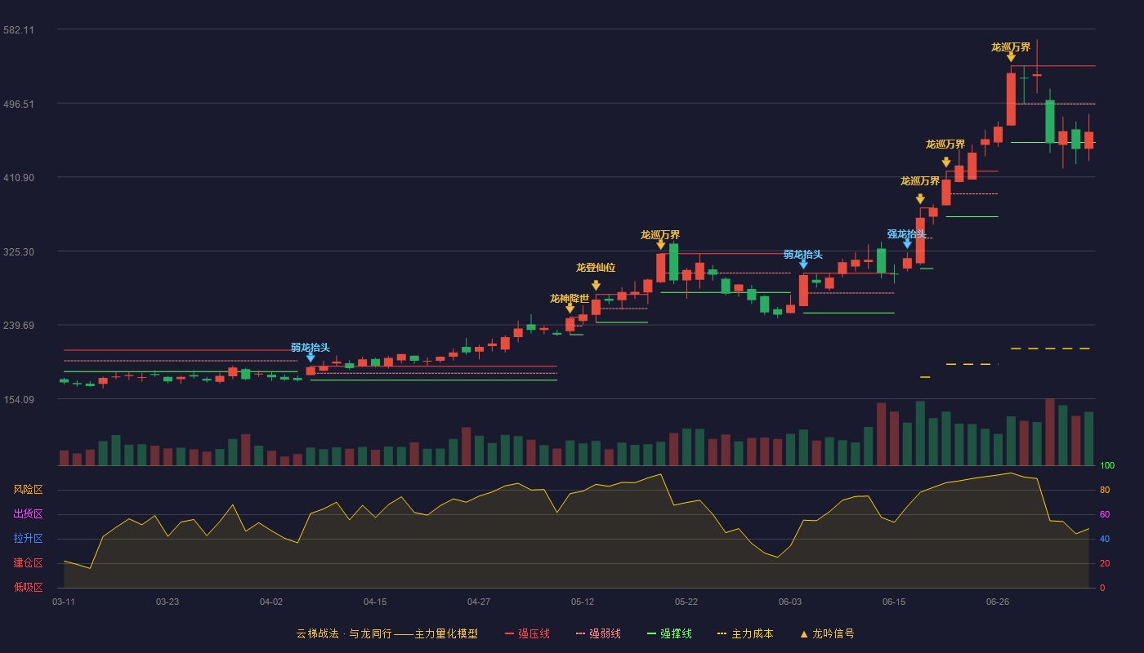Click the 496.51 price axis label
The width and height of the screenshot is (1144, 653).
coord(19,104)
